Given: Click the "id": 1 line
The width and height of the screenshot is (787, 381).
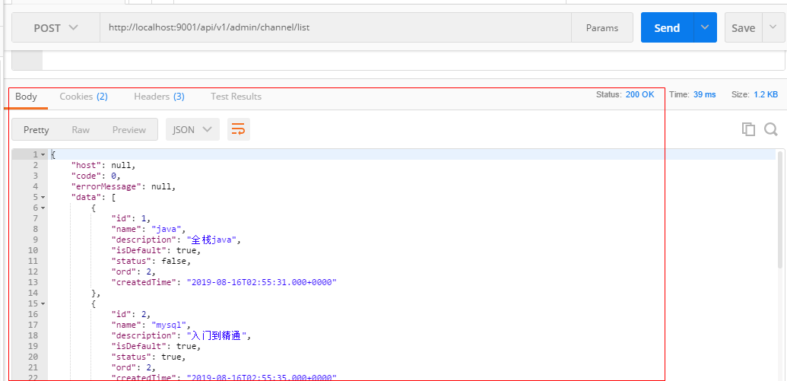Looking at the screenshot, I should pyautogui.click(x=131, y=218).
